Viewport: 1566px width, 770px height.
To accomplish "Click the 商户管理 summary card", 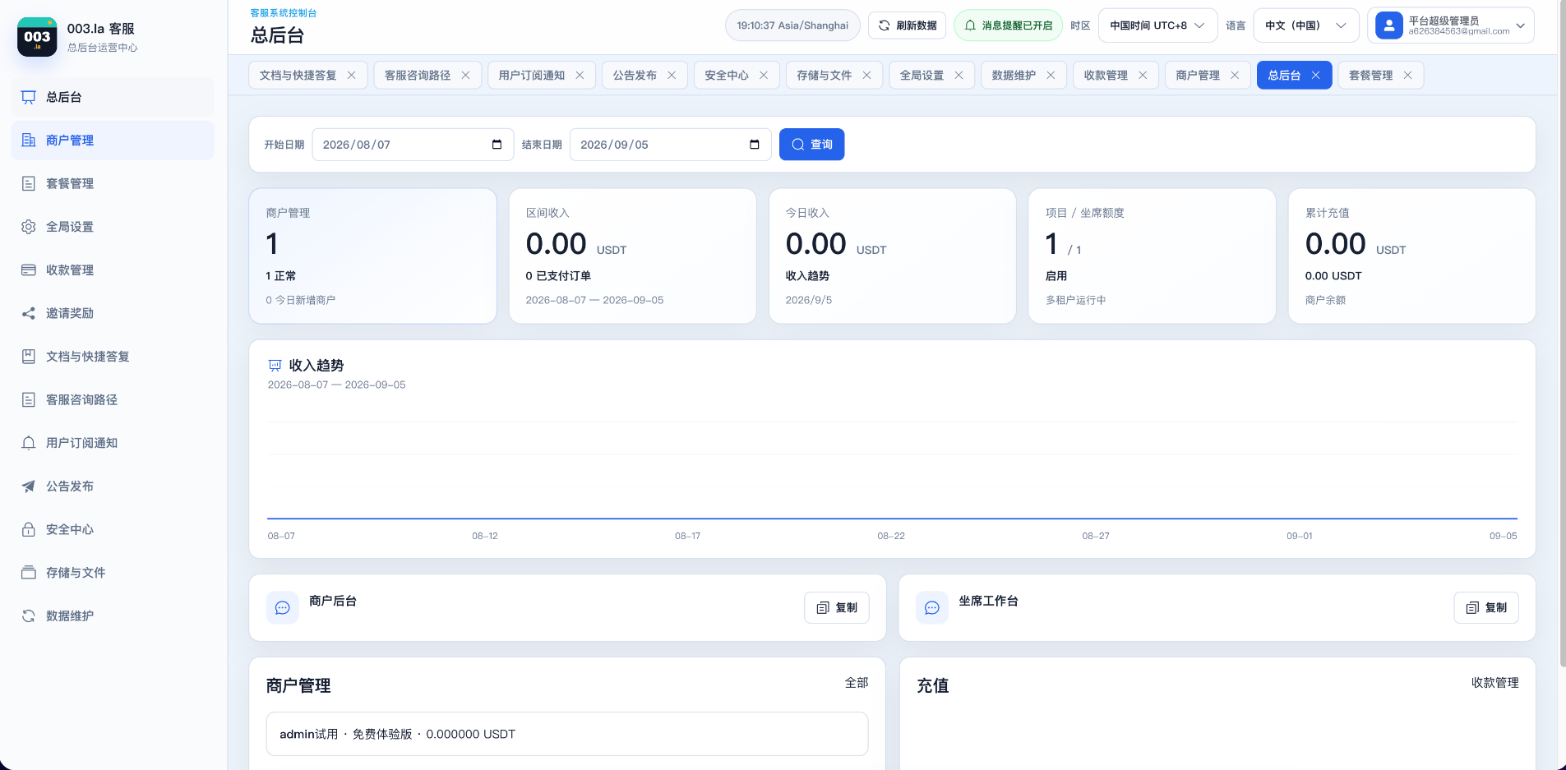I will (373, 256).
